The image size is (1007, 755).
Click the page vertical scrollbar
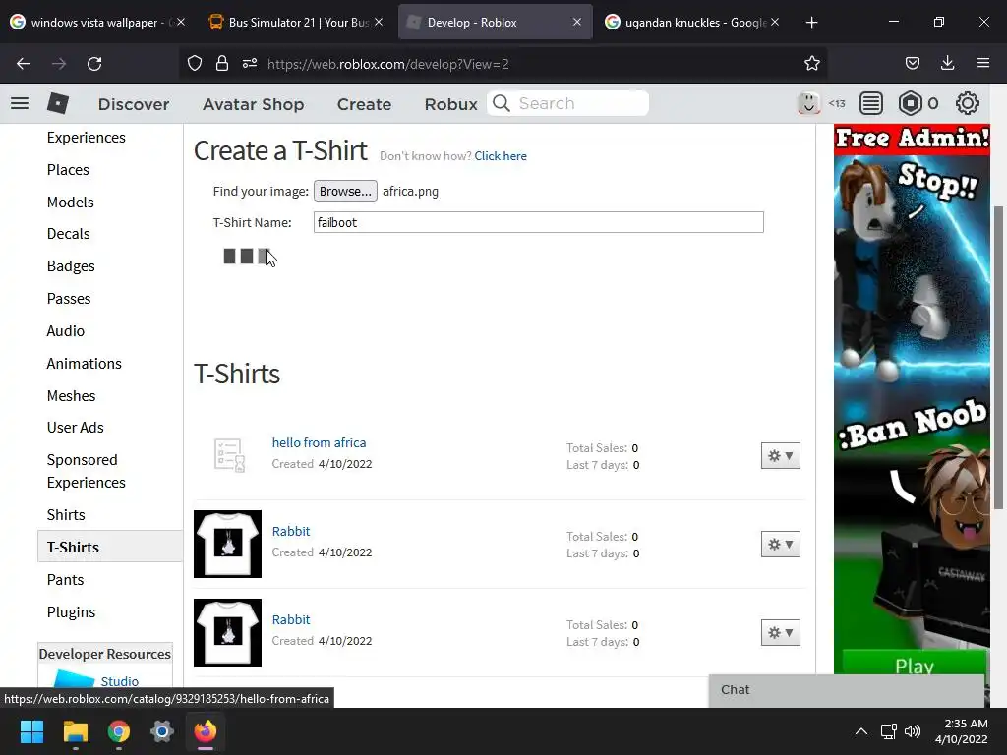pos(999,358)
